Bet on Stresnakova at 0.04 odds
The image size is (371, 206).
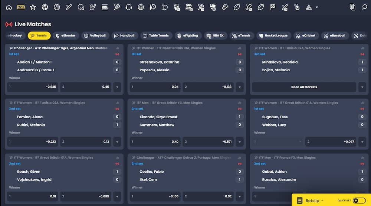point(155,87)
